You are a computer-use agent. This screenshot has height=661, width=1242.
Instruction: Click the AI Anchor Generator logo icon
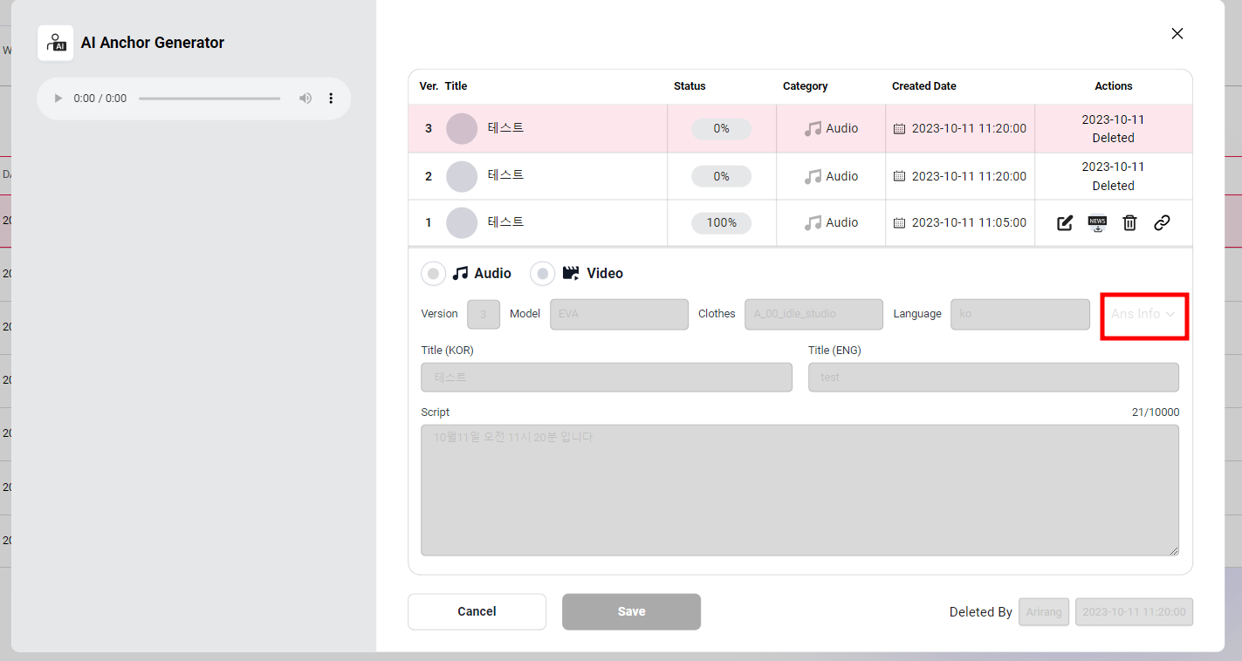point(56,43)
